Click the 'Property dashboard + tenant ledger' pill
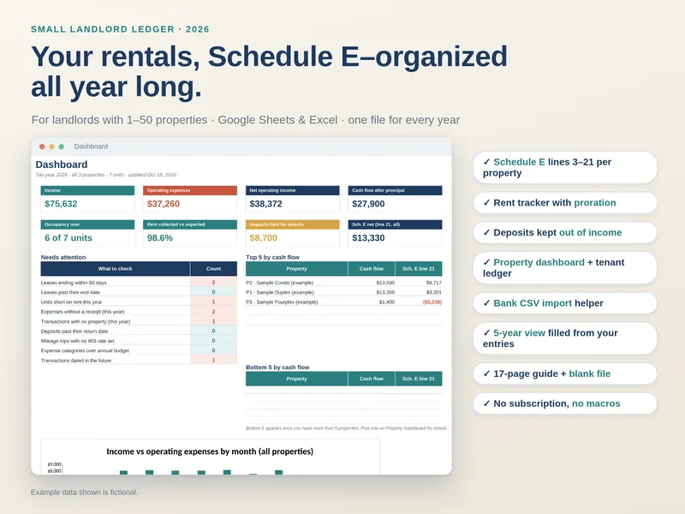Screen dimensions: 685x514 tap(565, 268)
